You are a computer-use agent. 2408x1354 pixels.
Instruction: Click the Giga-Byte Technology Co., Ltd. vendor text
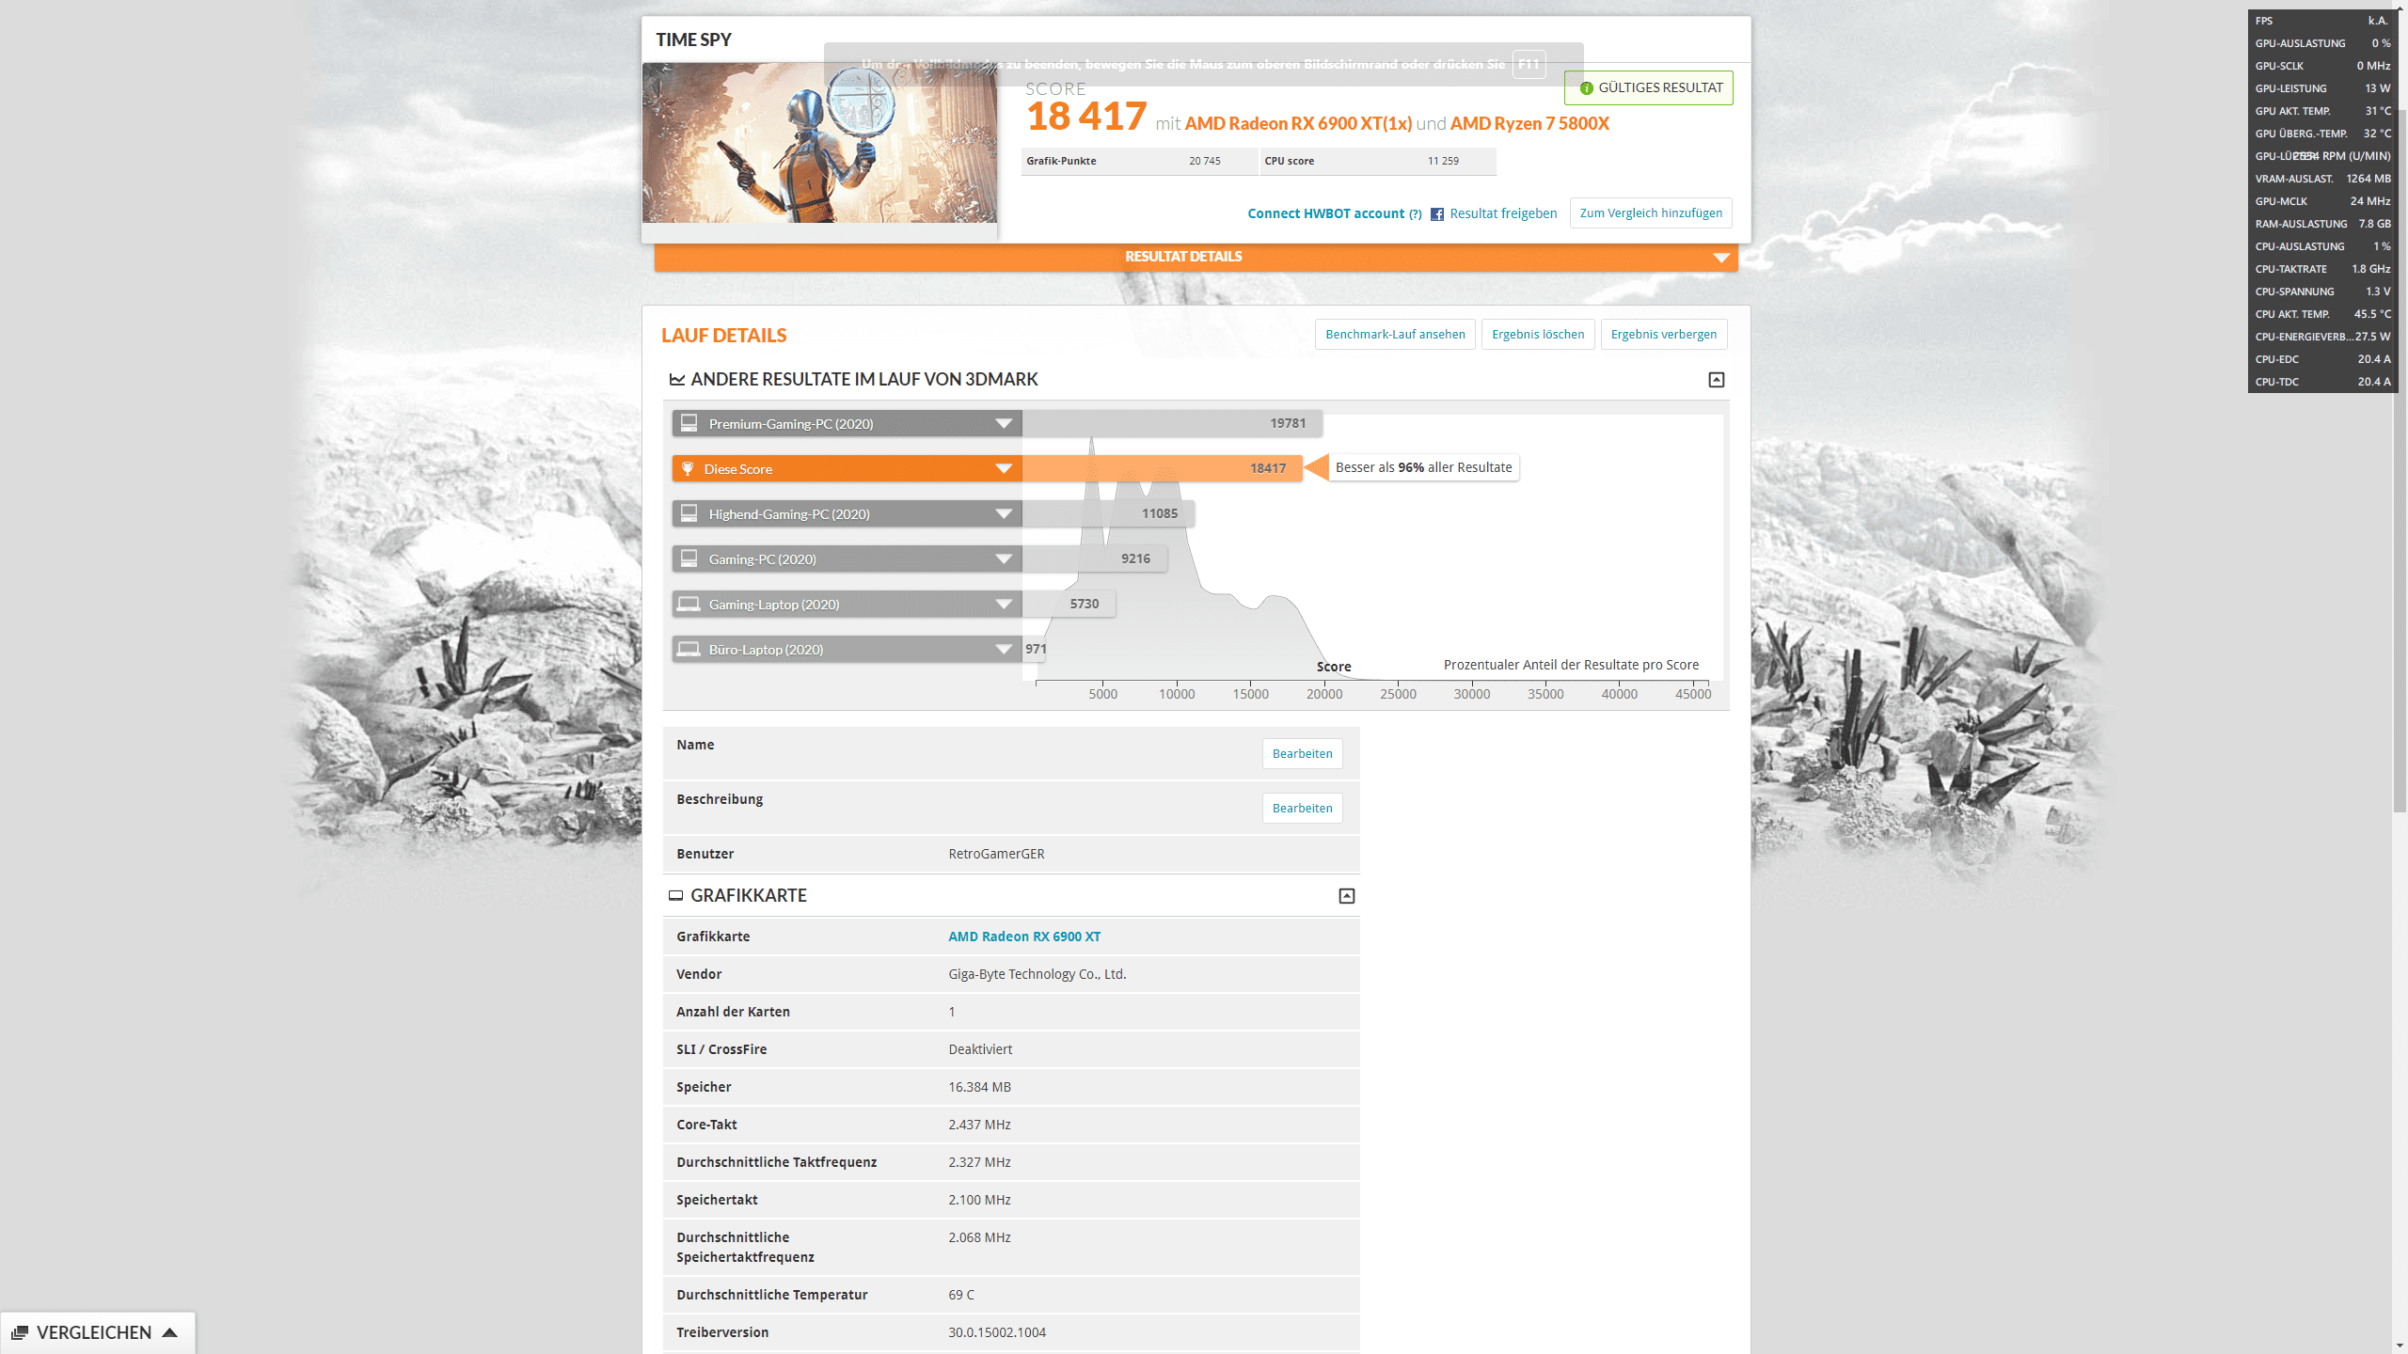1037,975
